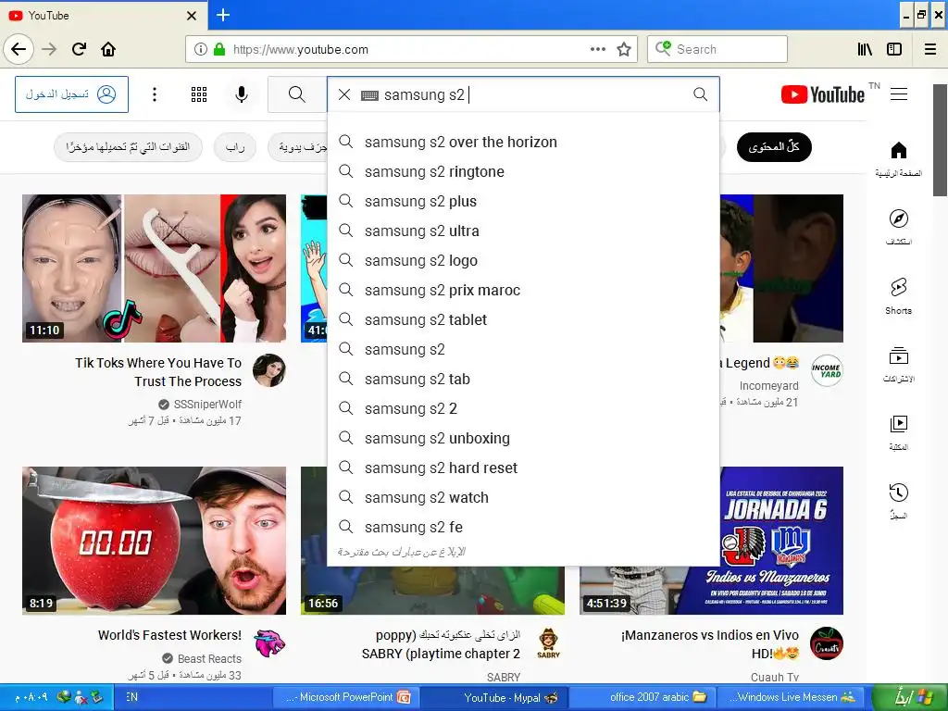Open World's Fastest Workers video thumbnail
This screenshot has height=711, width=948.
coord(155,541)
